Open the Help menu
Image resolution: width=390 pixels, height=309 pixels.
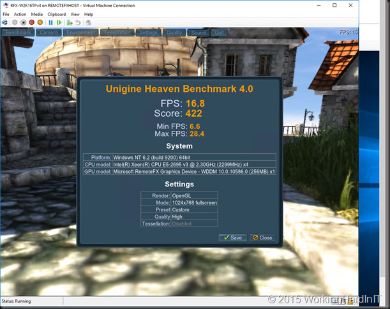89,14
